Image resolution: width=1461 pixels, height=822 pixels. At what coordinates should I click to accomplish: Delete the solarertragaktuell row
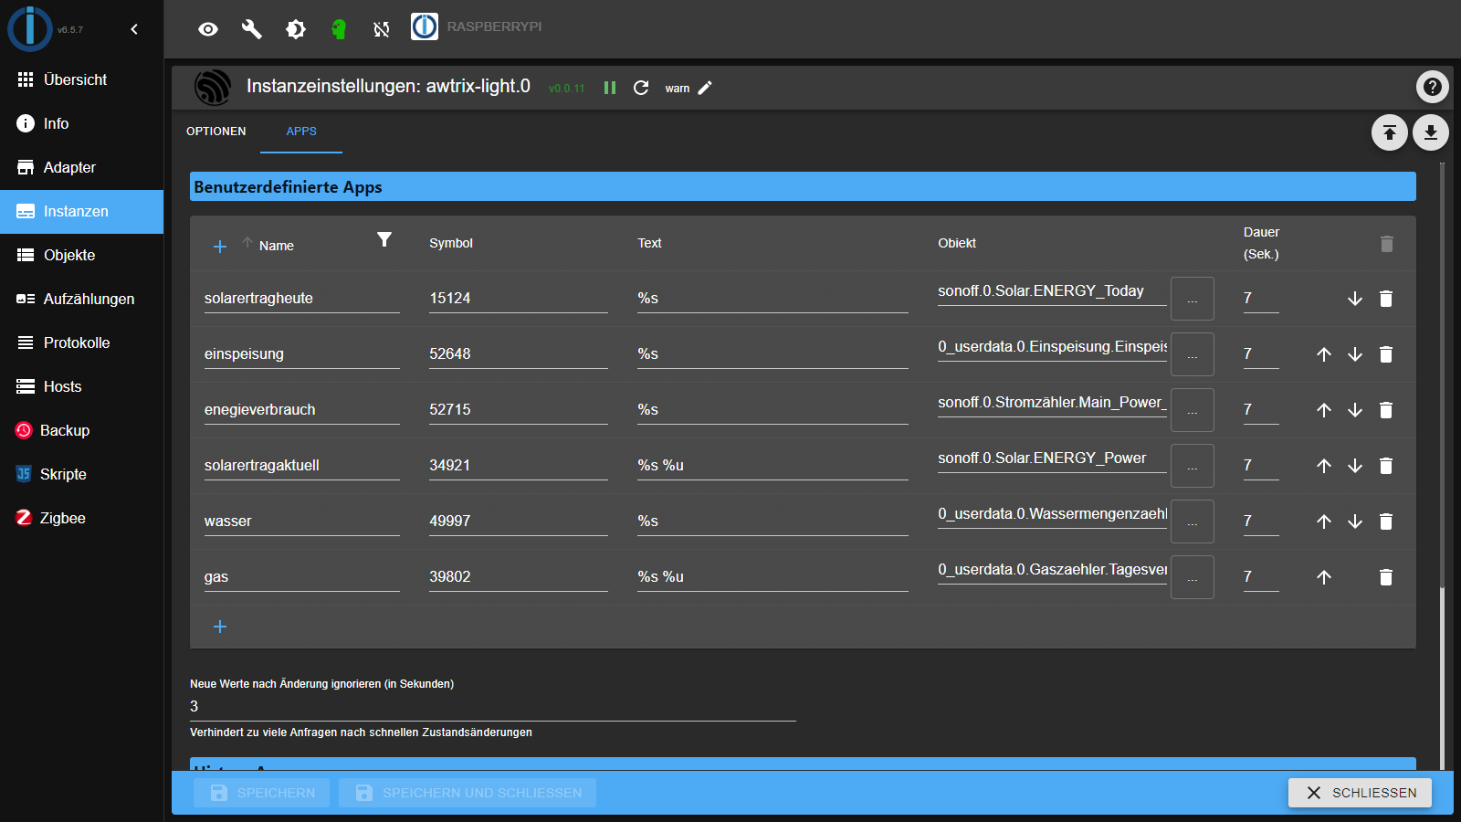point(1386,466)
